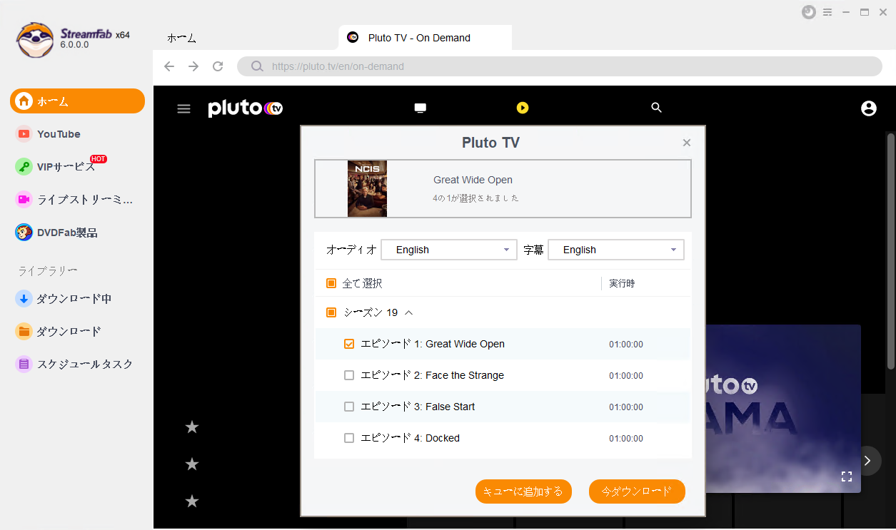The width and height of the screenshot is (896, 530).
Task: Open Pluto TV account profile icon
Action: pyautogui.click(x=869, y=108)
